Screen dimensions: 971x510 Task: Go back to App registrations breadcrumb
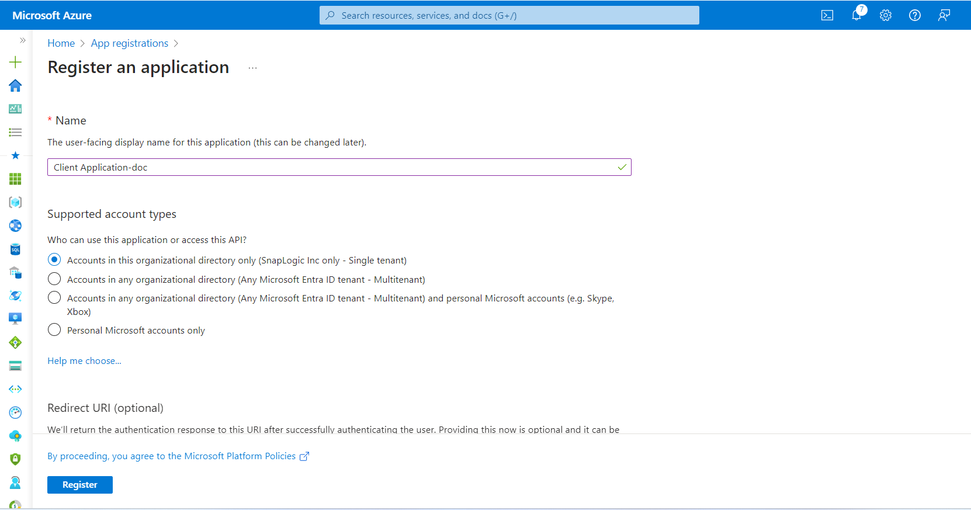(x=129, y=43)
